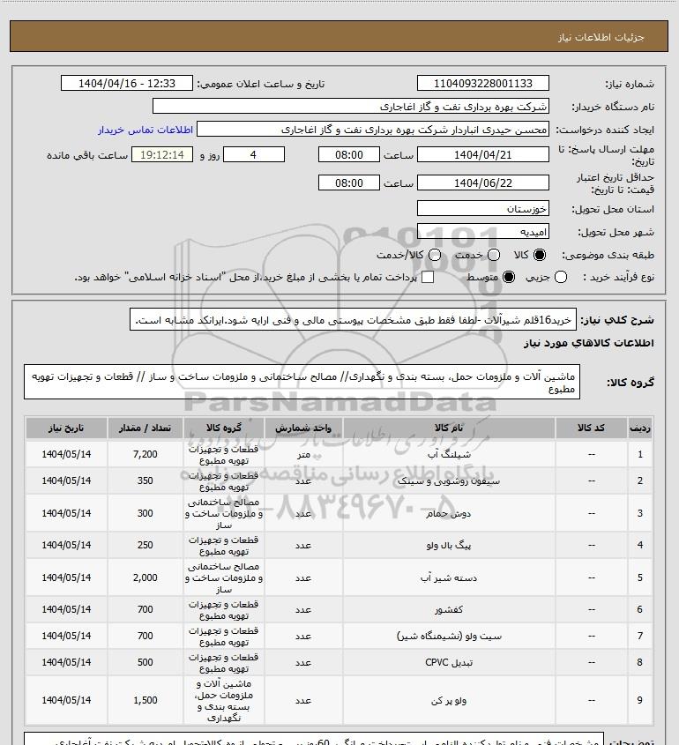This screenshot has height=745, width=679.
Task: Click the unit متر cell
Action: [303, 455]
